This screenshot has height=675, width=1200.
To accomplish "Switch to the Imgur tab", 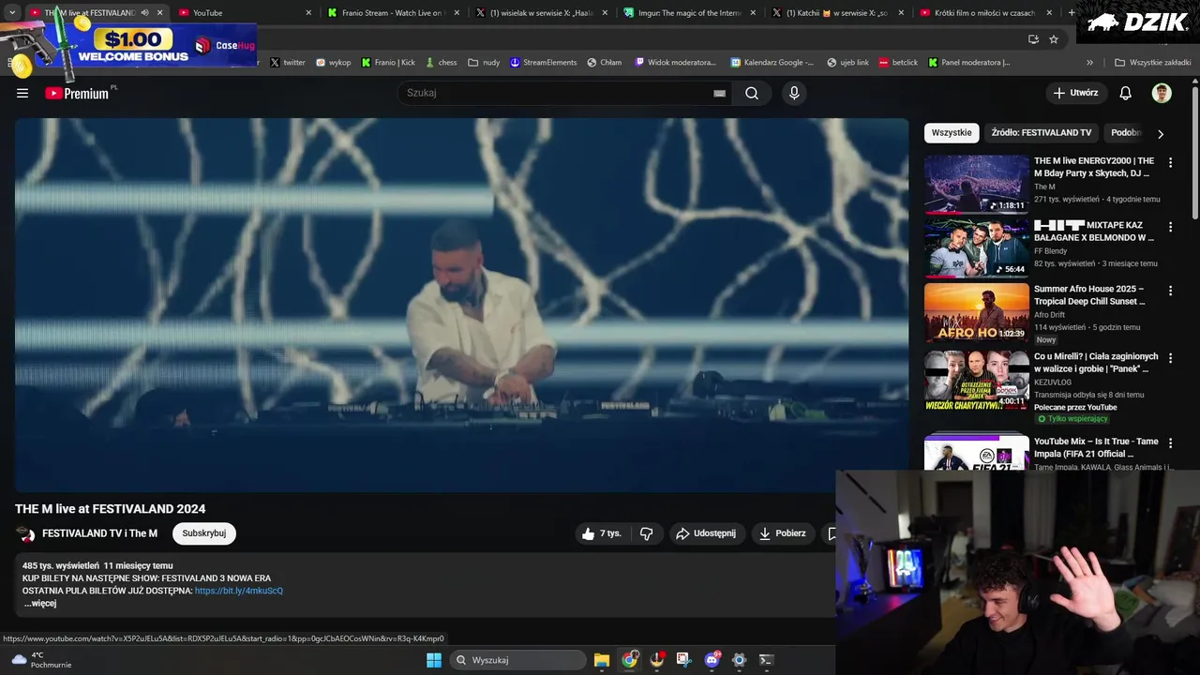I will [690, 12].
